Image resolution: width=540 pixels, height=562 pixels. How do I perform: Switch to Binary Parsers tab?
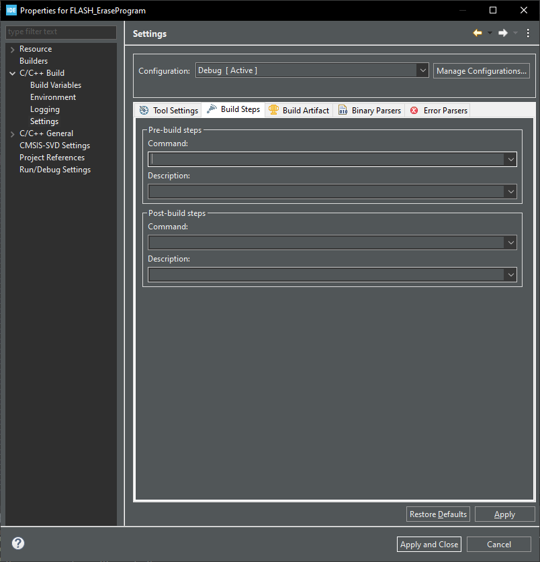tap(369, 110)
